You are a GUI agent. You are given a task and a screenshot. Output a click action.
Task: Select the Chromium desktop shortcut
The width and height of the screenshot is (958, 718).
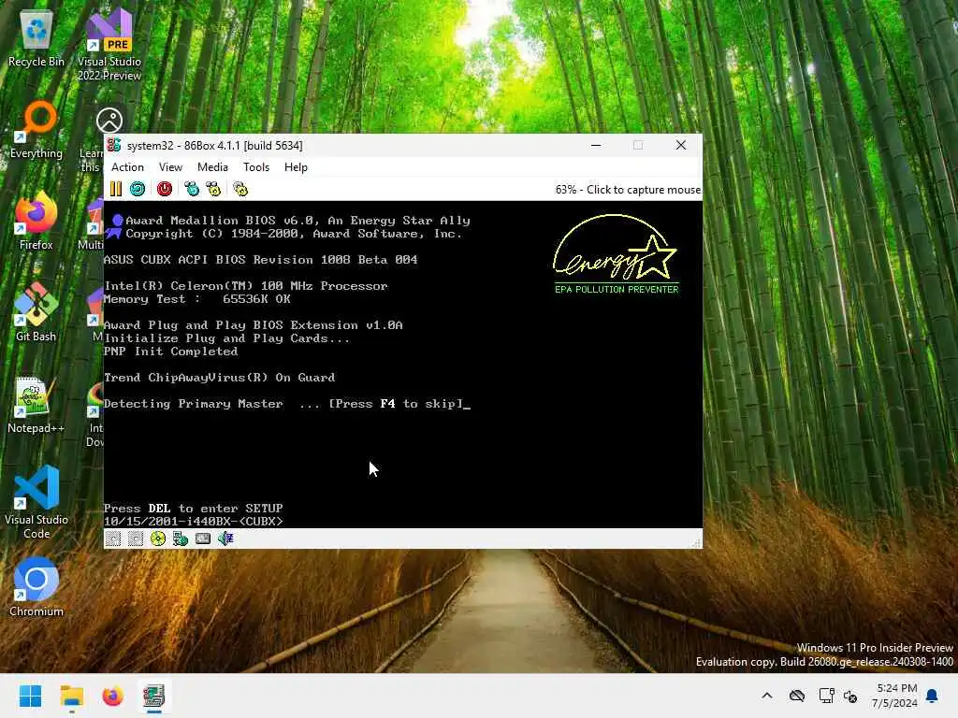[36, 587]
